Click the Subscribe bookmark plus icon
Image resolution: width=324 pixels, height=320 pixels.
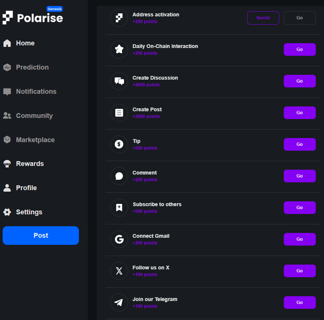(119, 208)
